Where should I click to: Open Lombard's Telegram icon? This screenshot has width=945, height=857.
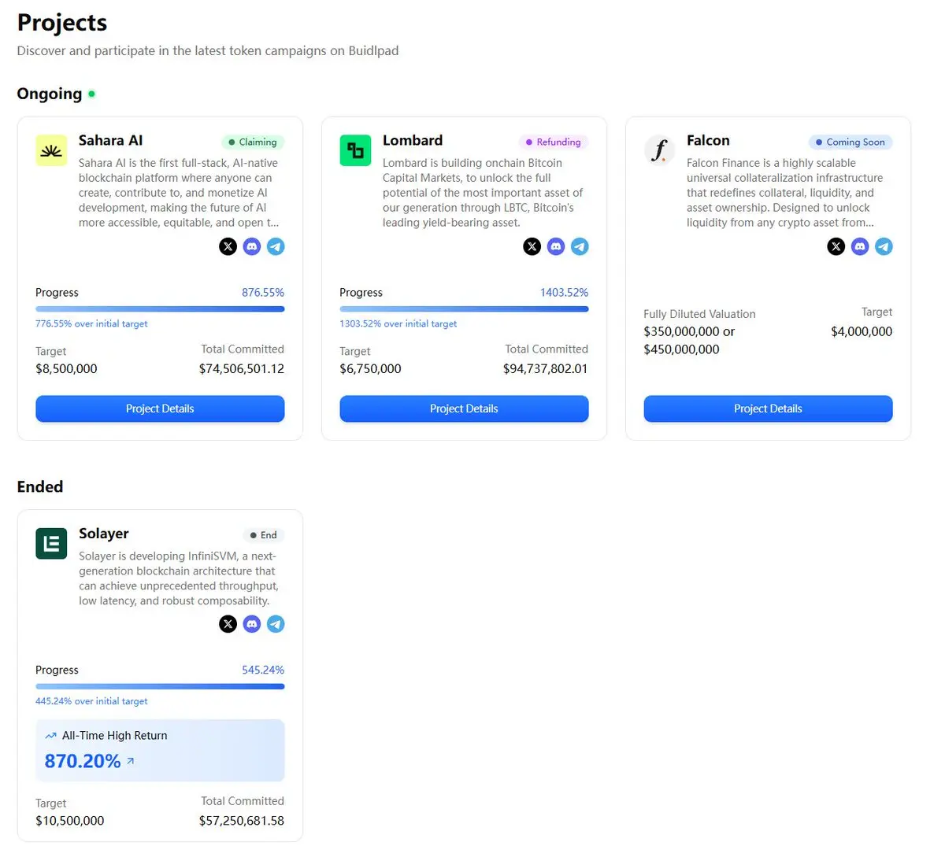point(580,246)
